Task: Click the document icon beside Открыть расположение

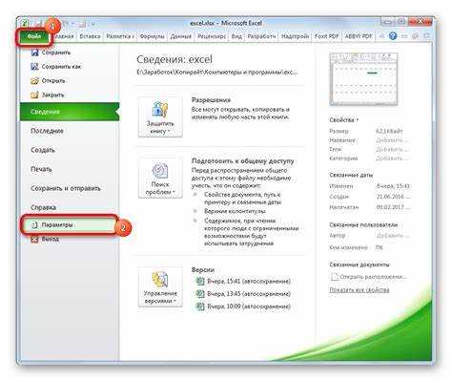Action: point(335,277)
